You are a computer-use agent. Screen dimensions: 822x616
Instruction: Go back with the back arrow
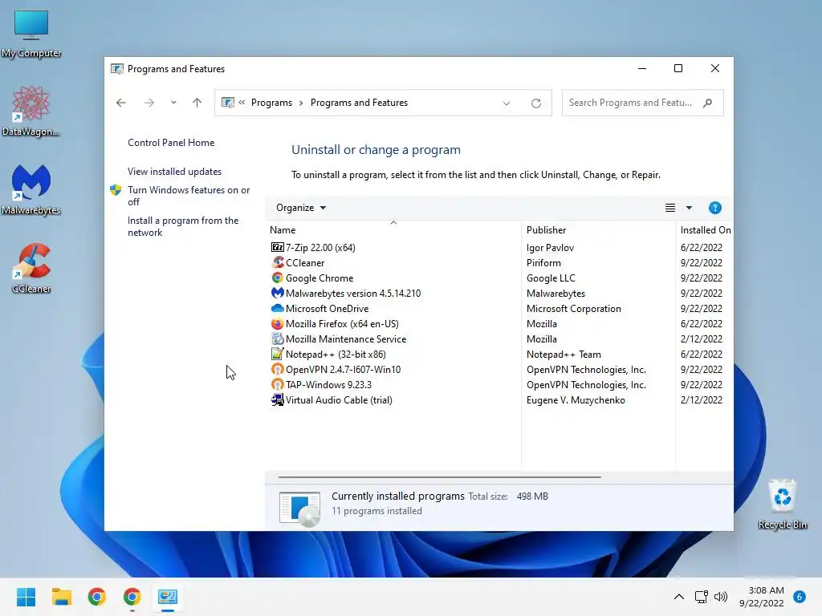coord(121,103)
